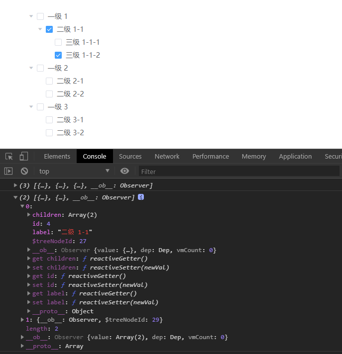The width and height of the screenshot is (342, 354).
Task: Select the 二级 3-2 tree label
Action: [x=70, y=133]
